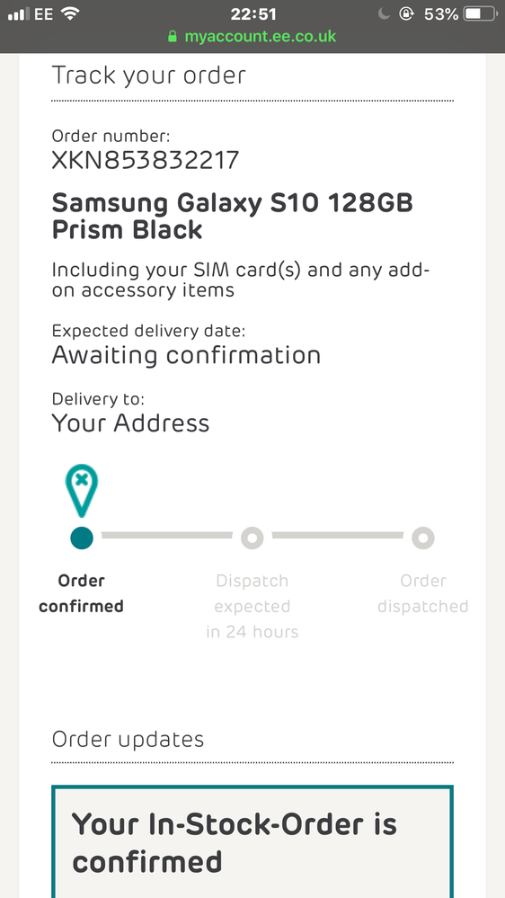
Task: Tap the 22:51 clock in status bar
Action: coord(253,13)
